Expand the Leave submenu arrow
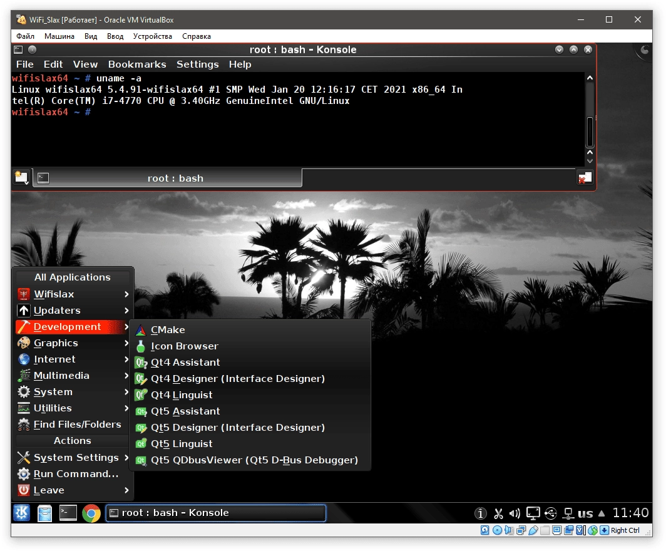This screenshot has width=666, height=551. [126, 490]
